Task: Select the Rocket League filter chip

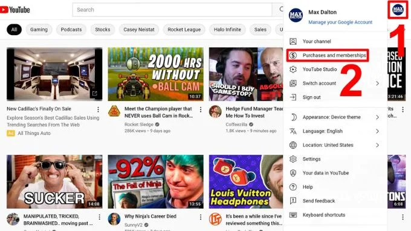Action: 184,30
